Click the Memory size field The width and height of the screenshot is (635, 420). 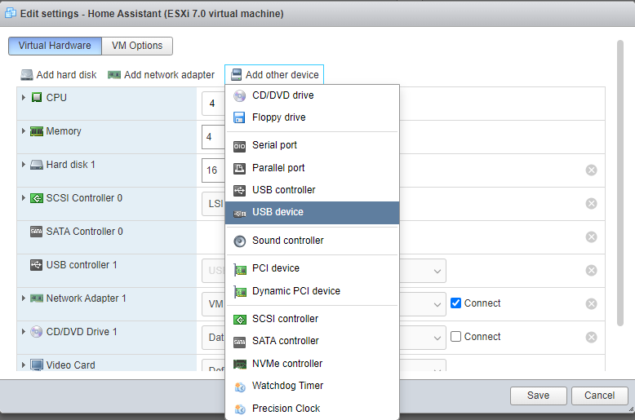(213, 137)
